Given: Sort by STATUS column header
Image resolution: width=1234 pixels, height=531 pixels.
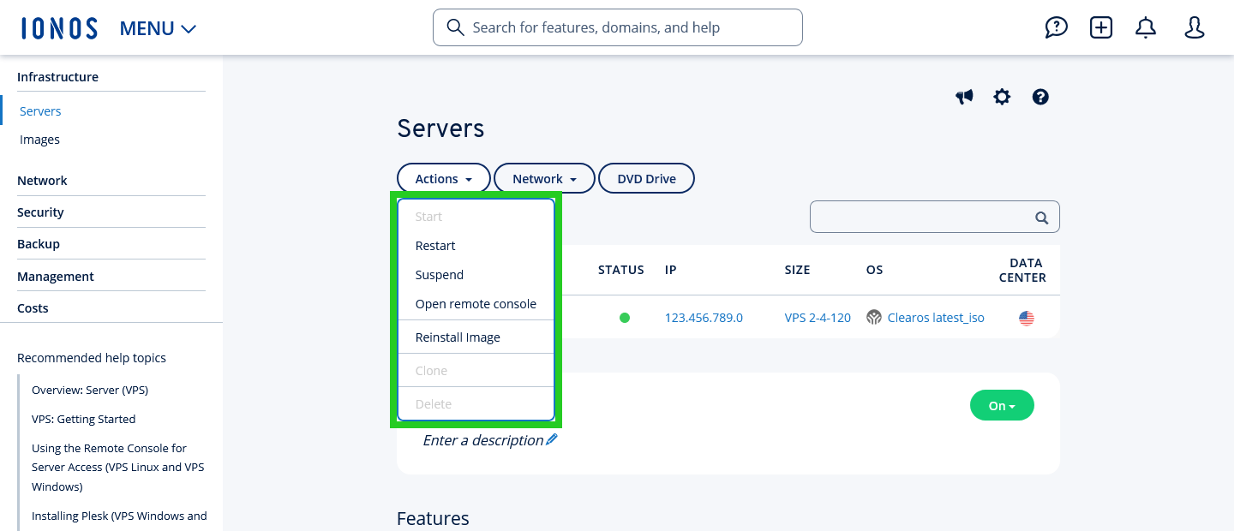Looking at the screenshot, I should coord(621,270).
